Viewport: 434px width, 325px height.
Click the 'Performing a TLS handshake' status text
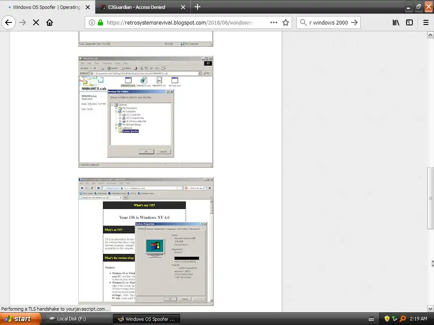55,309
